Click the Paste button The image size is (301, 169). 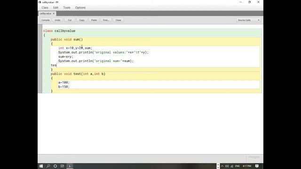click(94, 20)
